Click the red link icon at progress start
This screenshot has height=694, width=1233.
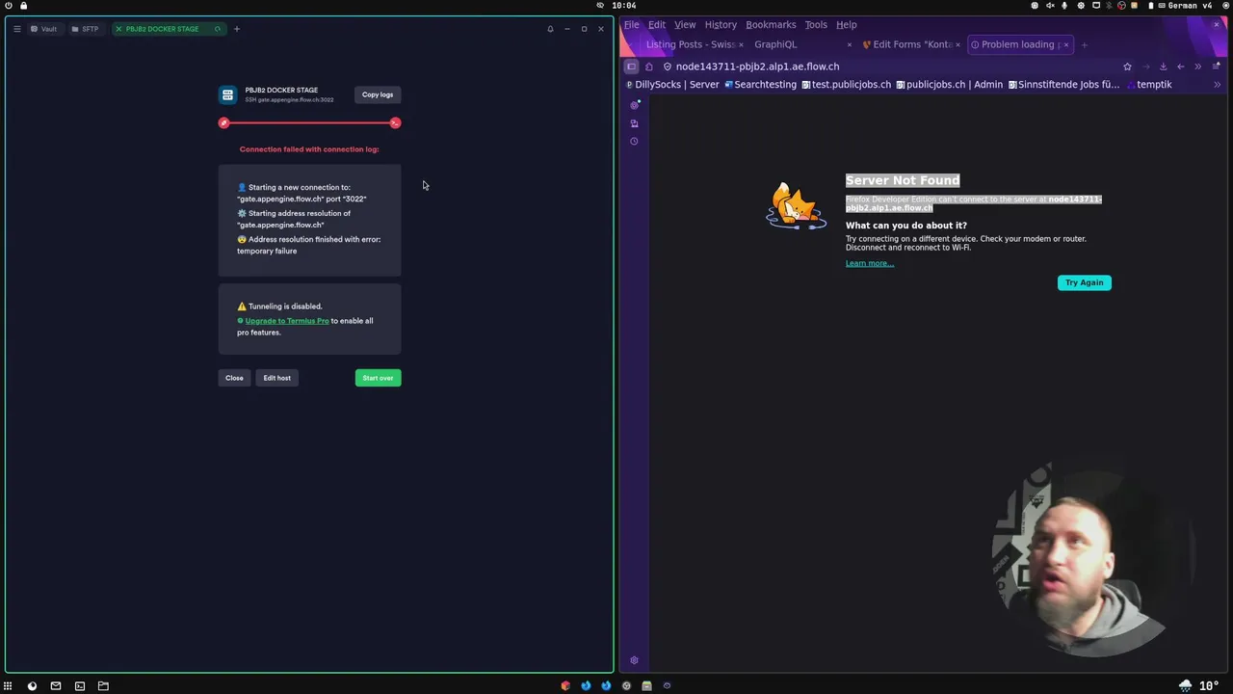[x=223, y=122]
